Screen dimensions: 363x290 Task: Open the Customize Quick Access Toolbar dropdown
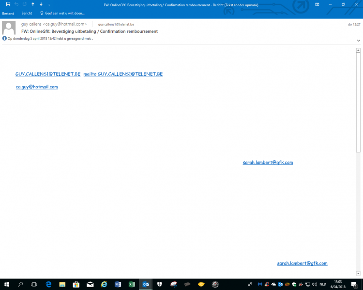coord(49,4)
